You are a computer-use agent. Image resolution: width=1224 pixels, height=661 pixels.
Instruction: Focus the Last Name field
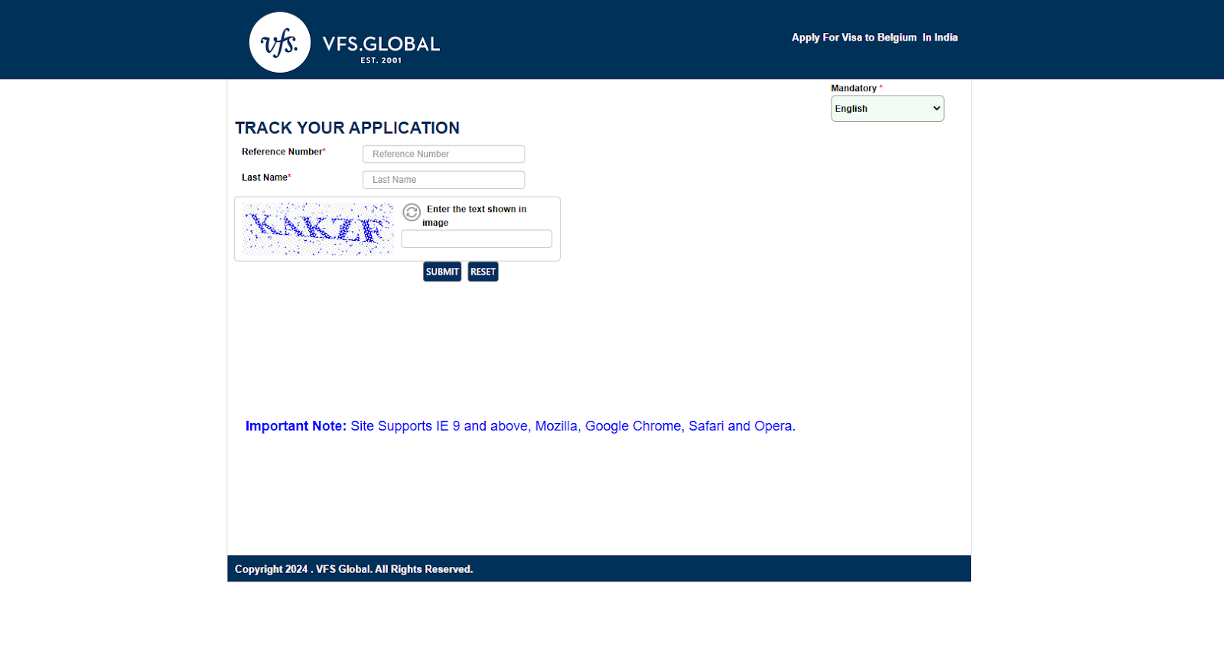[444, 180]
